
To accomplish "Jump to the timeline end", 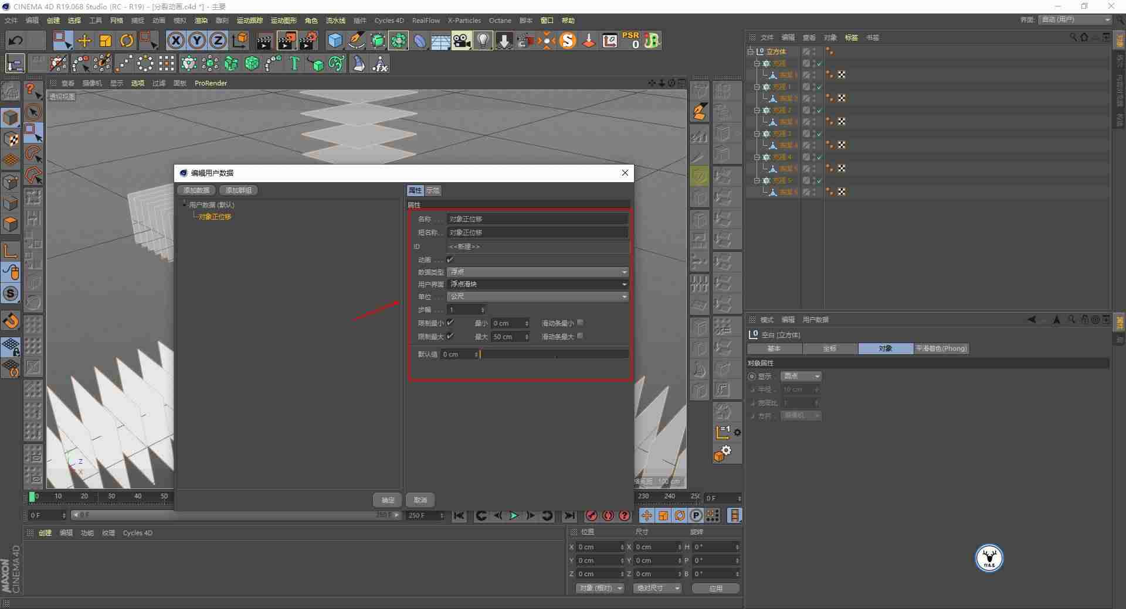I will pyautogui.click(x=569, y=515).
